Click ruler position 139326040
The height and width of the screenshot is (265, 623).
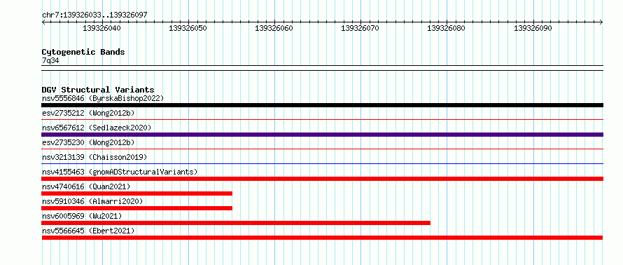tap(102, 28)
